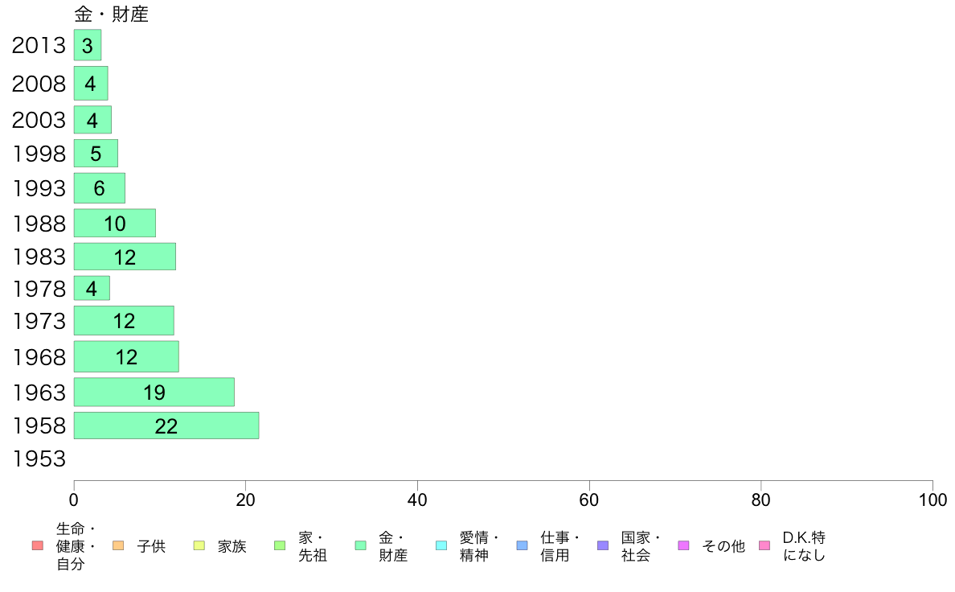The width and height of the screenshot is (955, 592).
Task: Toggle the 家・先祖 legend swatch
Action: click(281, 545)
